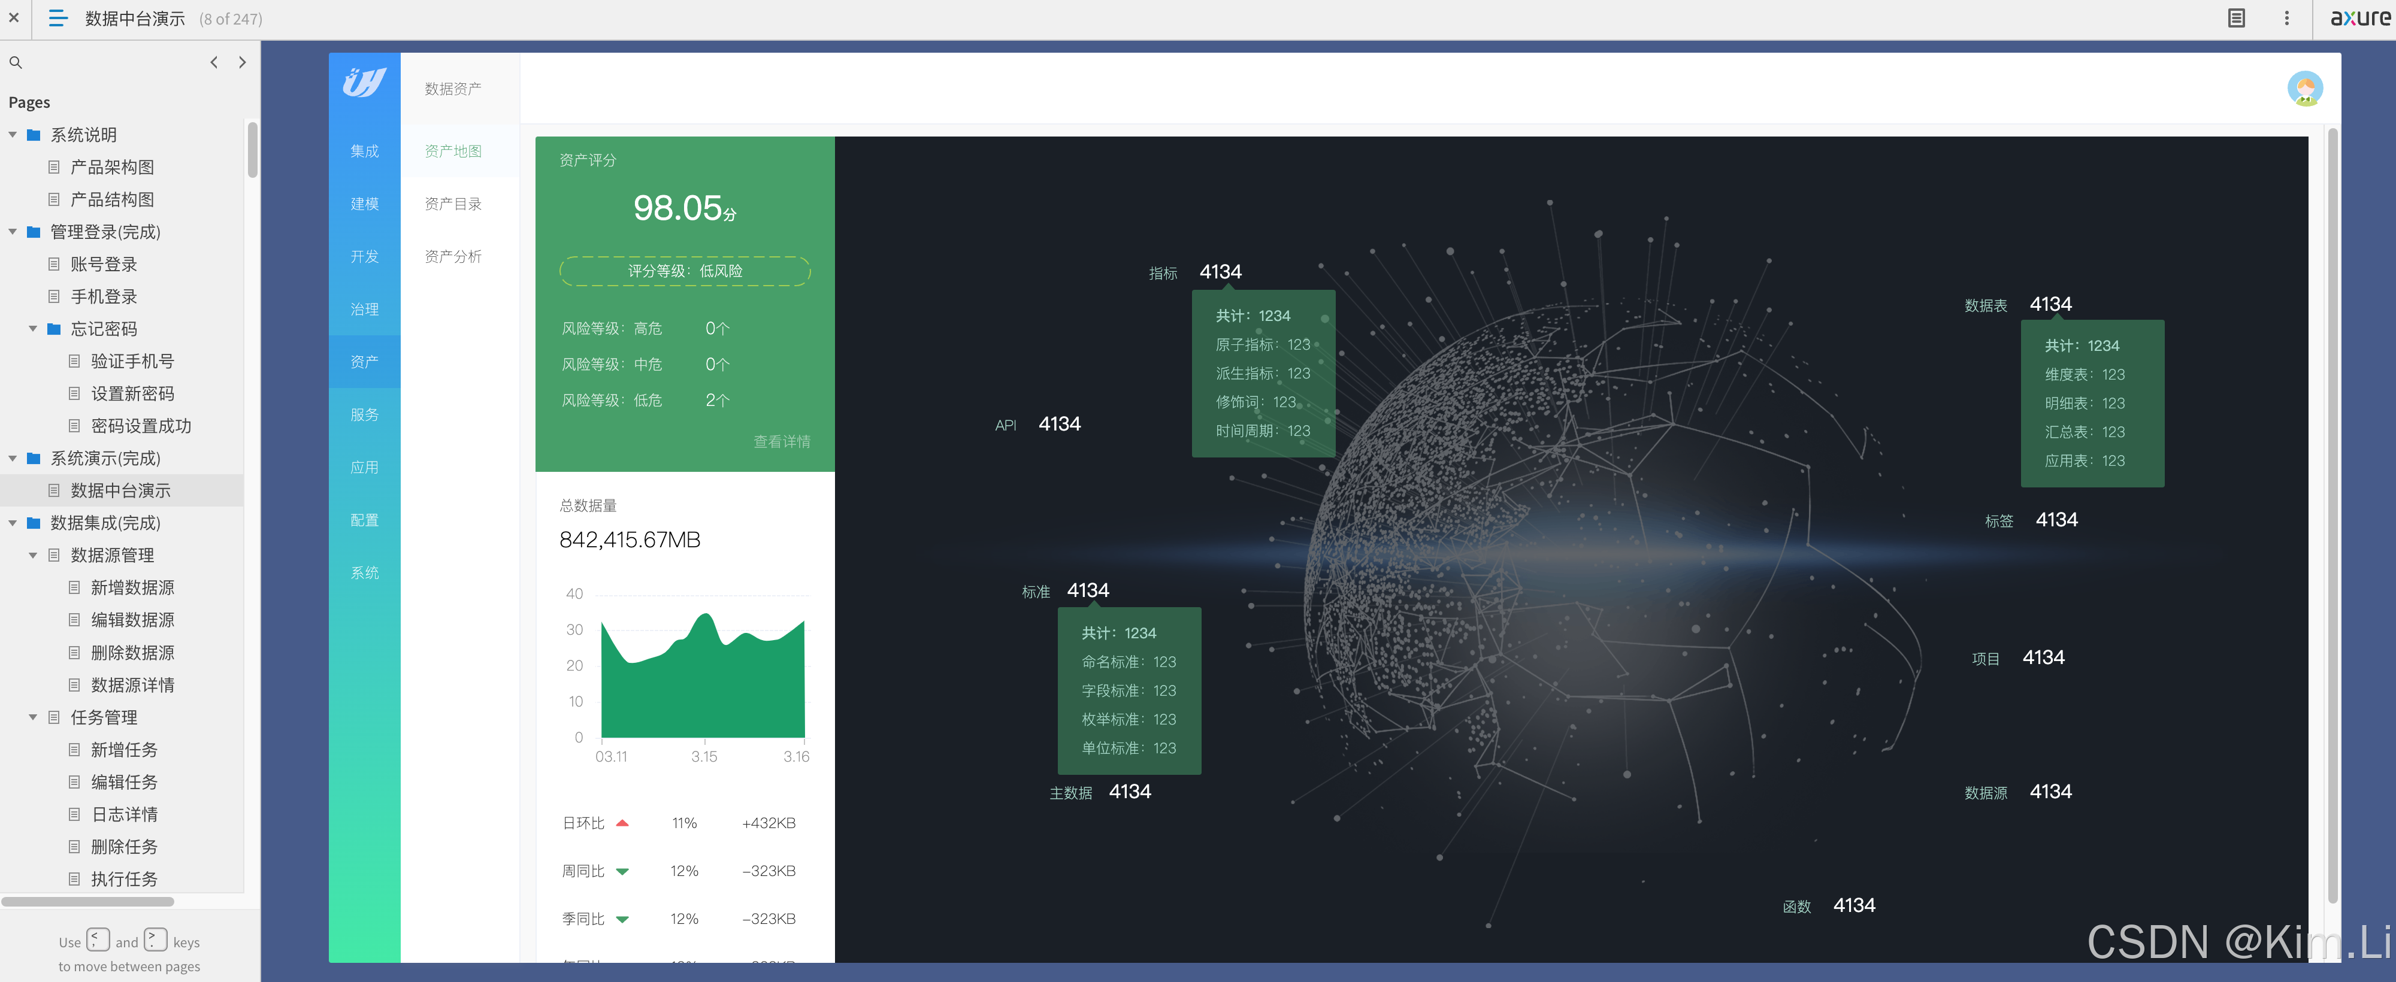2396x982 pixels.
Task: Click the 标签 4134 label
Action: click(2031, 520)
